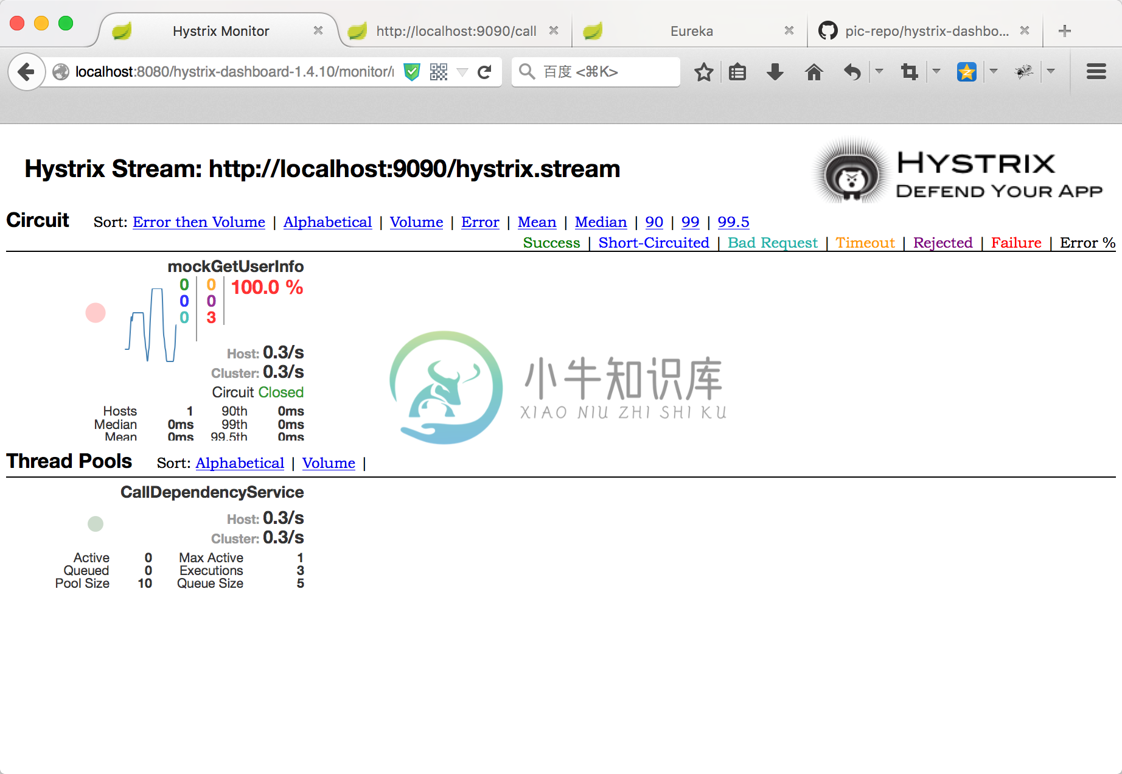This screenshot has width=1122, height=774.
Task: Click the undo curved arrow toolbar icon
Action: point(852,72)
